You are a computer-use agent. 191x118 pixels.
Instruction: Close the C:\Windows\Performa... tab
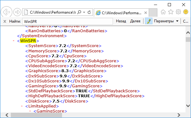(146, 13)
